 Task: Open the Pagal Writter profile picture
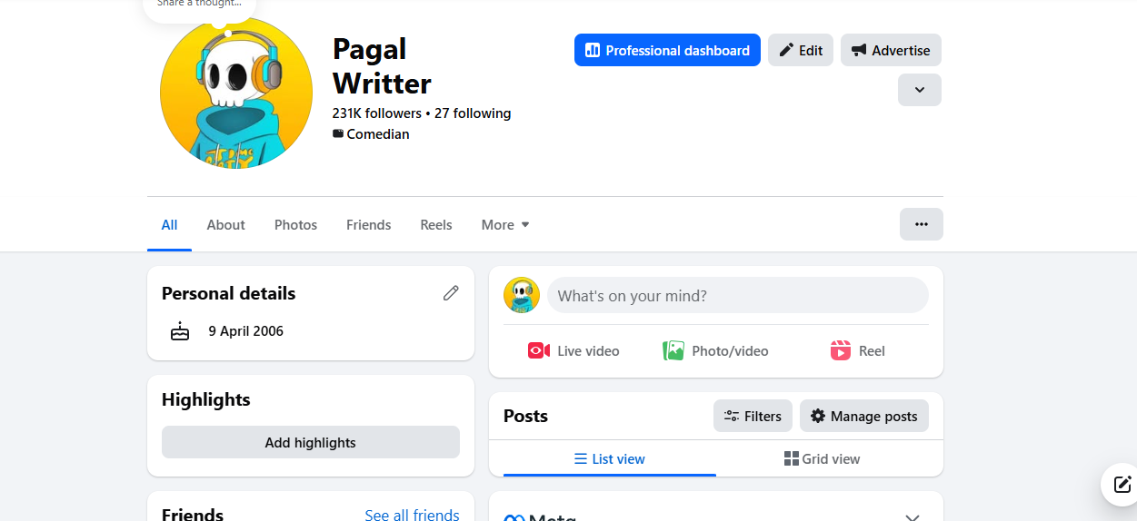click(236, 93)
